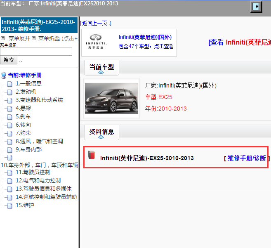
Task: Select 3.变速器和传动系统 in the tree
Action: 40,100
